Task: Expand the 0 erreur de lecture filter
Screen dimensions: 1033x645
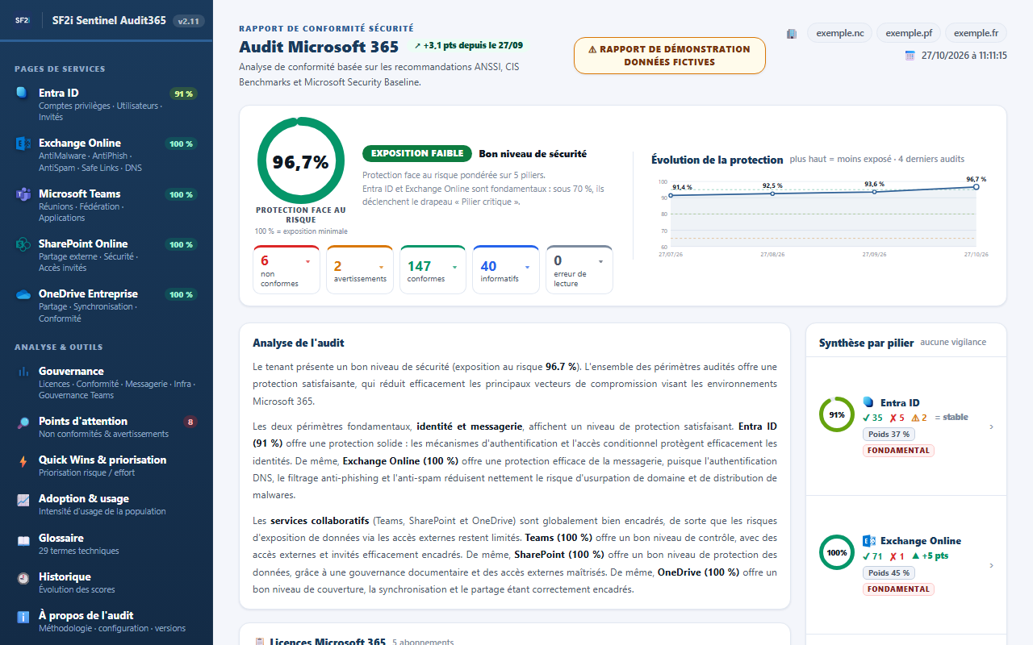Action: tap(579, 269)
